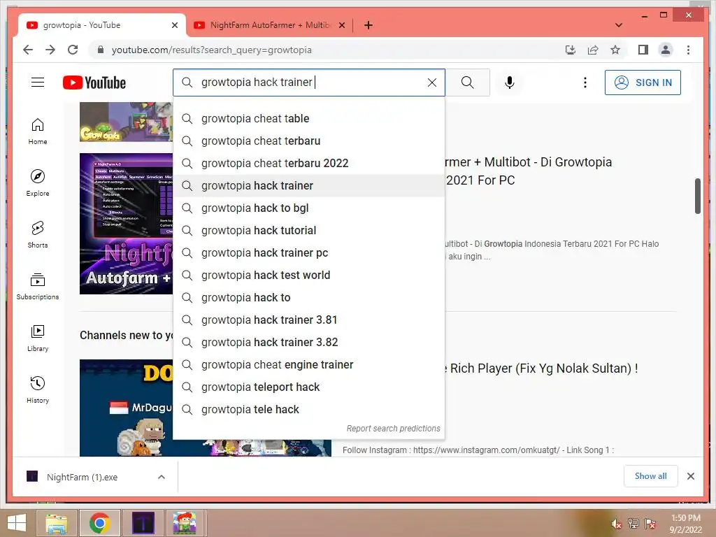Click Report search predictions

[393, 429]
